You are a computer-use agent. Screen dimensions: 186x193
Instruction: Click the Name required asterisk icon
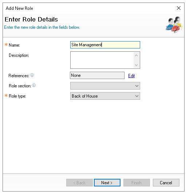(6, 44)
